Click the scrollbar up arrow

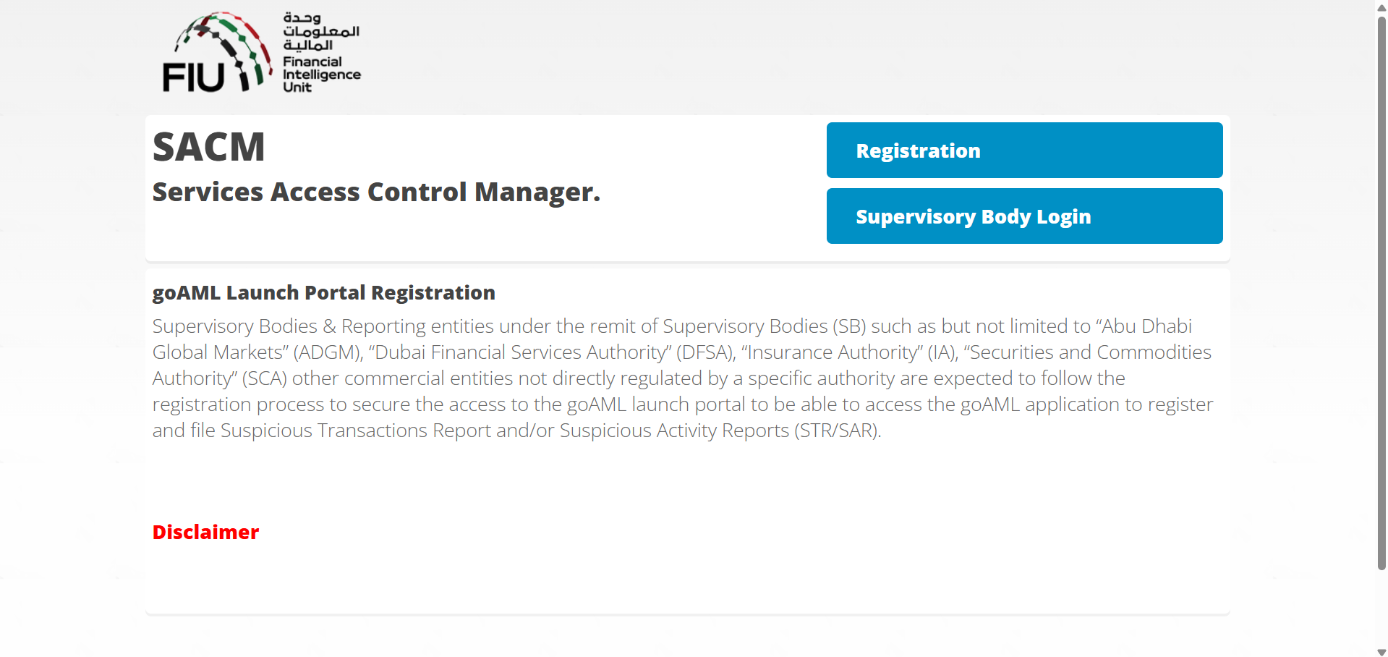click(1381, 7)
